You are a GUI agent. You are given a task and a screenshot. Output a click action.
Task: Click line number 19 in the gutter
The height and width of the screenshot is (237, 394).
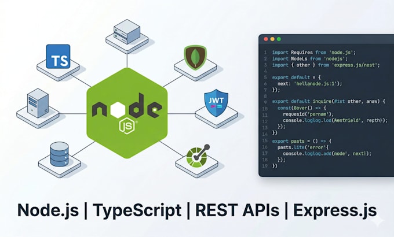(265, 166)
